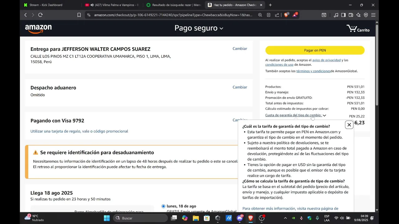Image resolution: width=399 pixels, height=224 pixels.
Task: Click the Amazon logo
Action: [x=38, y=29]
